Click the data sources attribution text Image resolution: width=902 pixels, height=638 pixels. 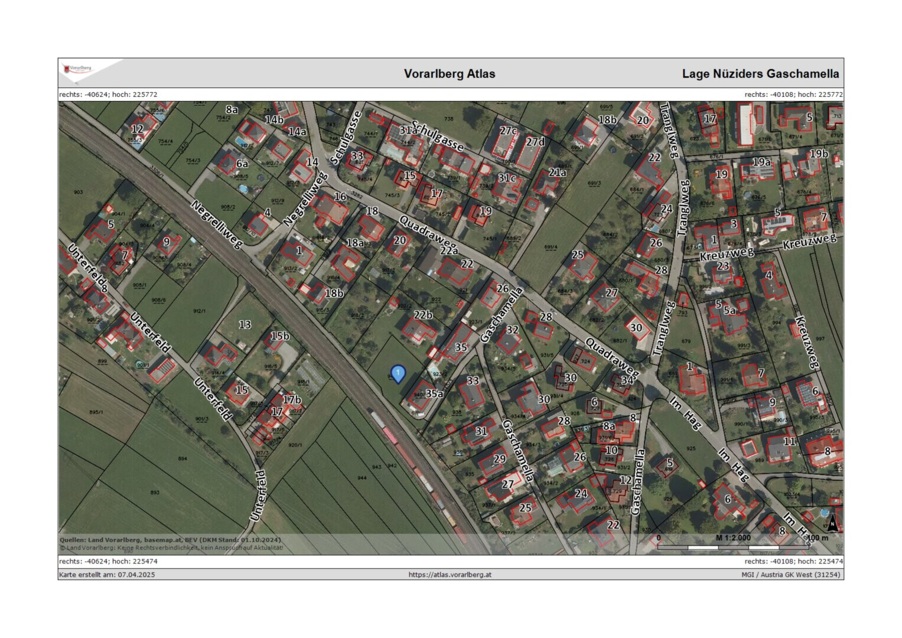170,540
